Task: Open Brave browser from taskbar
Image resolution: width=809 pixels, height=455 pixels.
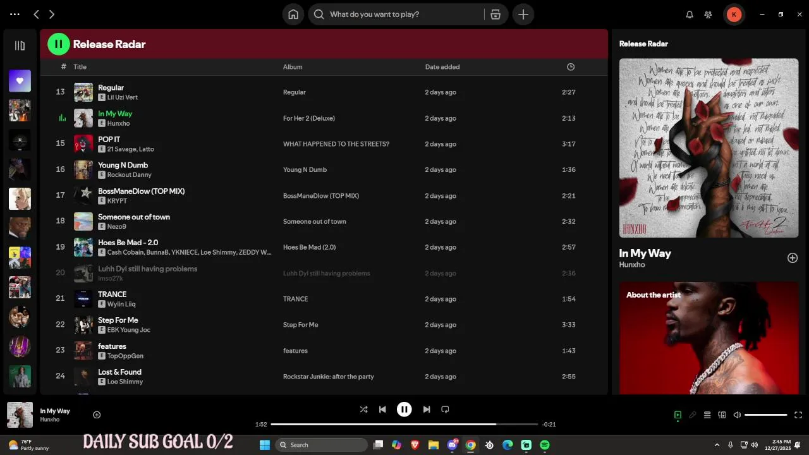Action: [415, 445]
